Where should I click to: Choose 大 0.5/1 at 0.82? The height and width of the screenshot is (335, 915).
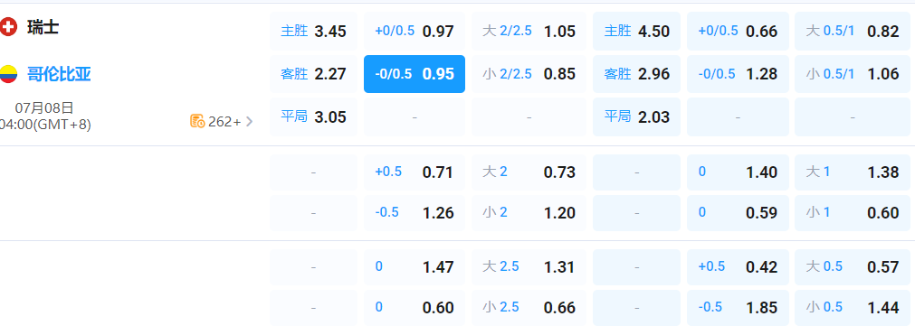pyautogui.click(x=852, y=31)
